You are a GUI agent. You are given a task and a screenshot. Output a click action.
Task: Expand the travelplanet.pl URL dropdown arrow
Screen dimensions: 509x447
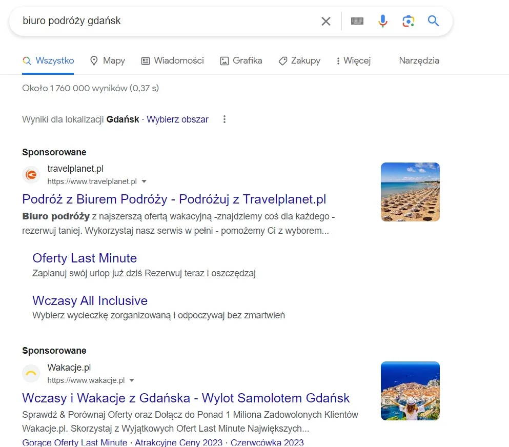tap(144, 181)
